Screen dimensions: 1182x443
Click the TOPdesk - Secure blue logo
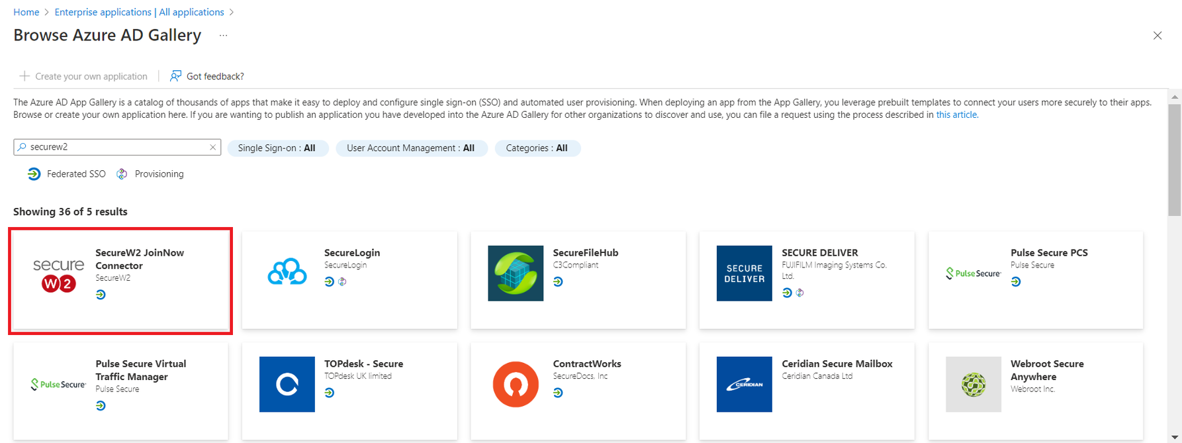pos(287,384)
